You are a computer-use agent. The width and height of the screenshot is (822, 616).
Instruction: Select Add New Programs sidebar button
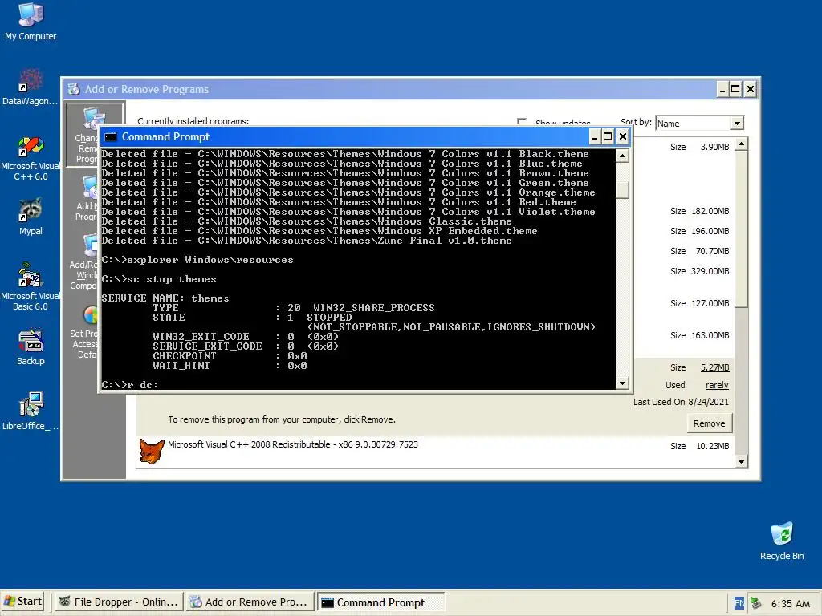point(87,199)
